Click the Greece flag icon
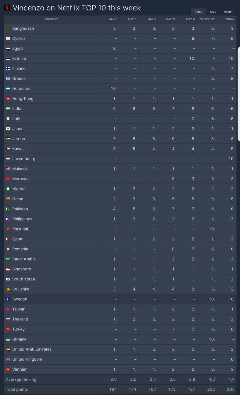Screen dimensions: 240x395 pyautogui.click(x=8, y=79)
